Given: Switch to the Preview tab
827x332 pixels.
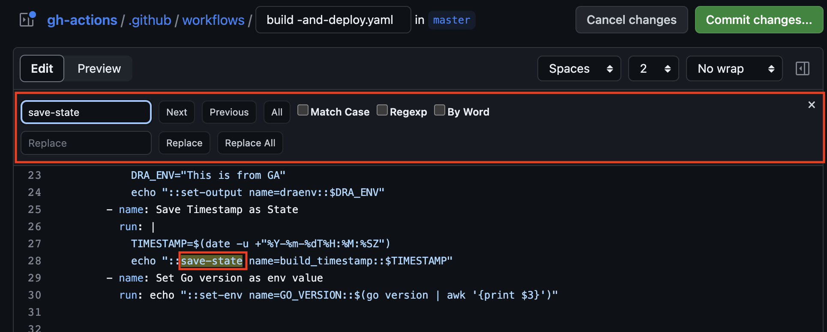Looking at the screenshot, I should pos(99,68).
